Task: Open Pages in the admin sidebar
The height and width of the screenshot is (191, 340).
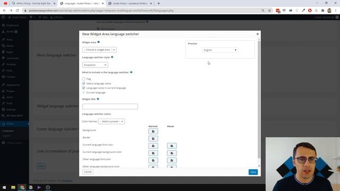Action: pyautogui.click(x=10, y=52)
